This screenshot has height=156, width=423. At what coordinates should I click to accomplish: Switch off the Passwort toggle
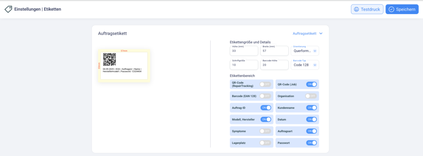coord(311,143)
